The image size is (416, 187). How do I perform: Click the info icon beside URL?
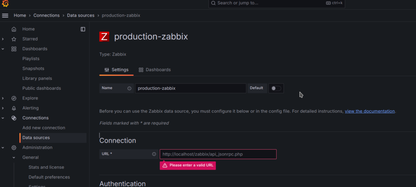click(154, 154)
